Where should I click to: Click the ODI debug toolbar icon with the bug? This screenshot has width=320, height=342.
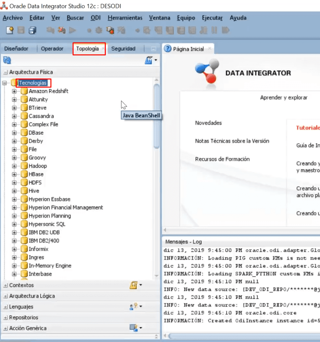click(x=110, y=30)
